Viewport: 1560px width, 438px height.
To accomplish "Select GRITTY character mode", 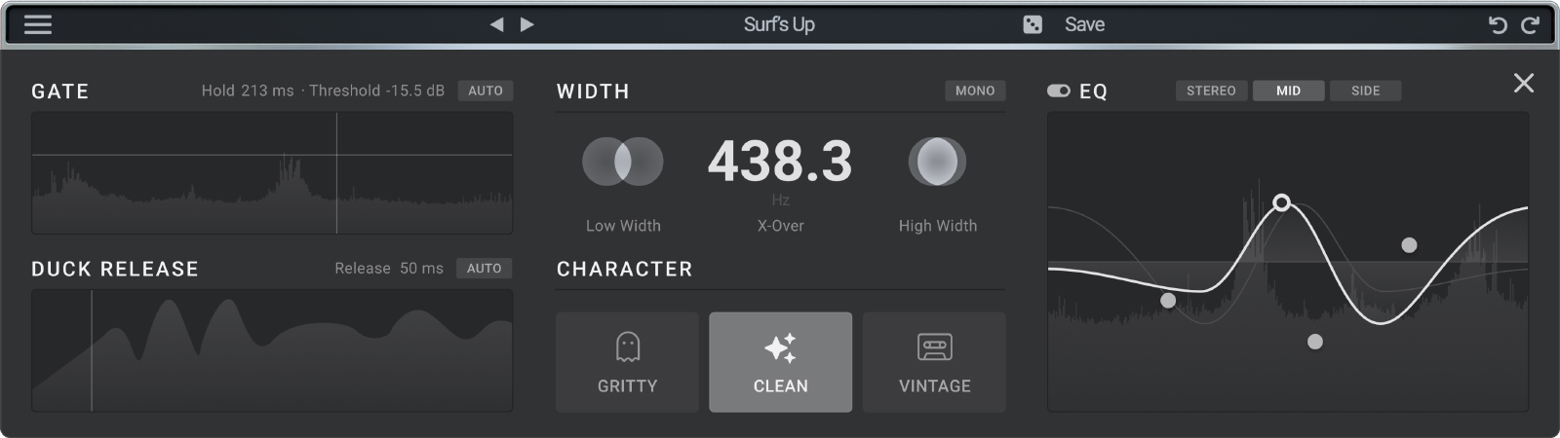I will [627, 362].
